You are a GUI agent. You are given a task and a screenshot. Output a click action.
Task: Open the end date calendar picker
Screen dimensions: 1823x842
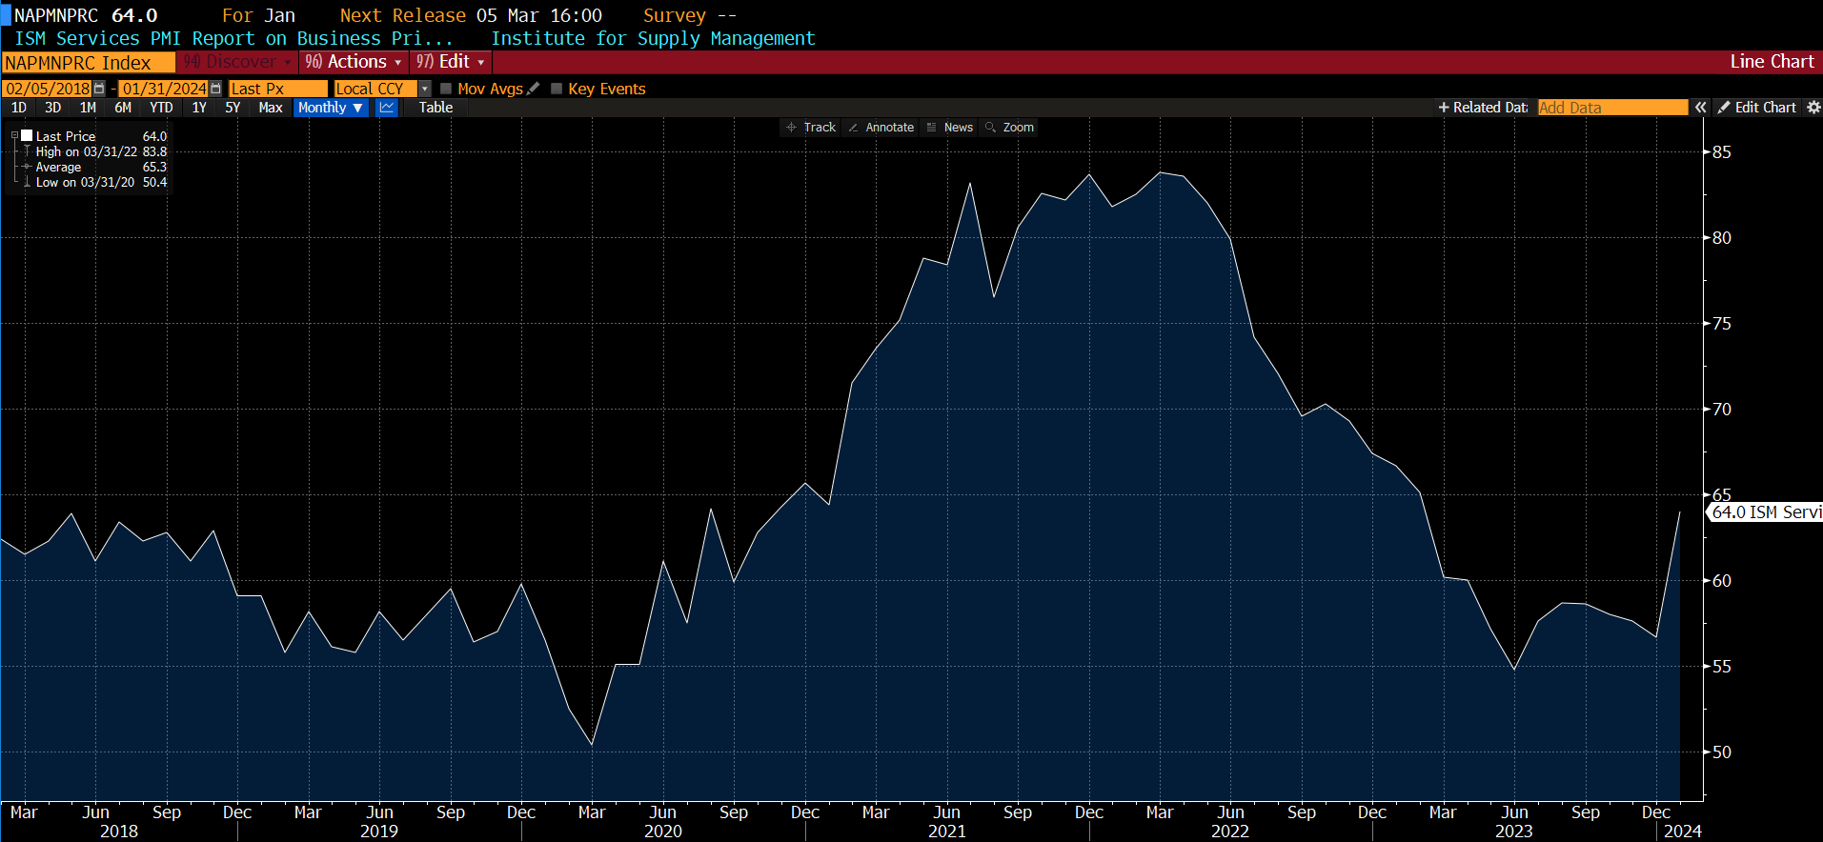pyautogui.click(x=215, y=89)
